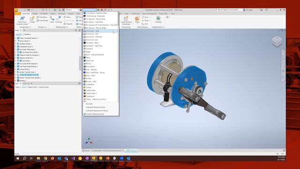Open the External Rules tab in iLogic panel

pyautogui.click(x=44, y=87)
